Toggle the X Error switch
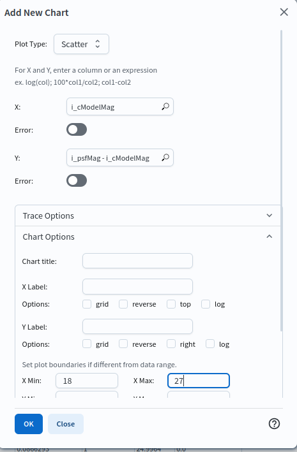Viewport: 297px width, 452px height. point(77,129)
